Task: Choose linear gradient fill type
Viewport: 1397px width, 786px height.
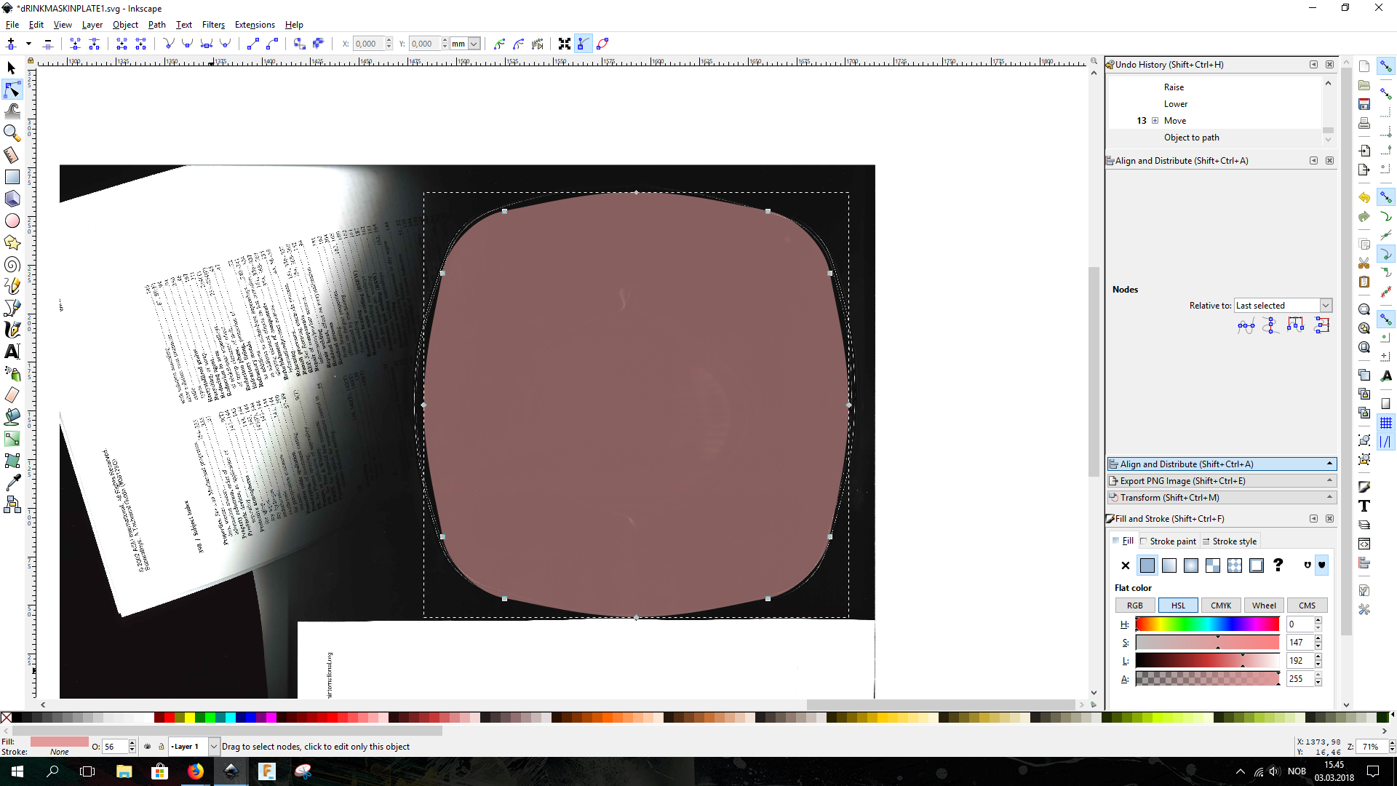Action: (x=1169, y=565)
